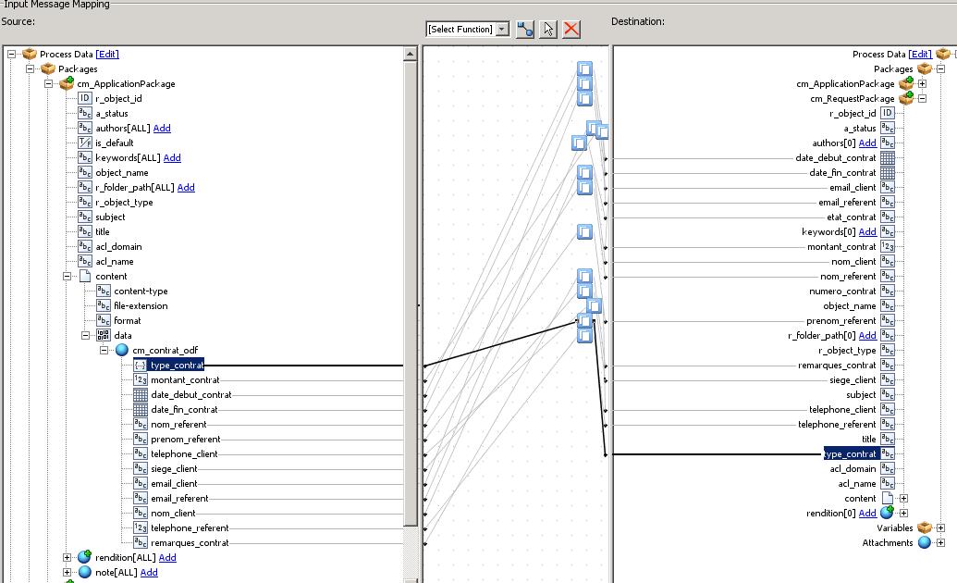This screenshot has width=957, height=583.
Task: Click numeric icon of destination montant_contrat
Action: [x=888, y=246]
